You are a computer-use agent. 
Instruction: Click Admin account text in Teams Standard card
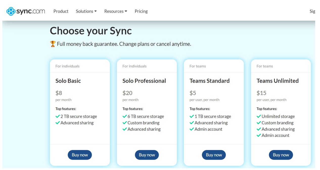point(209,129)
